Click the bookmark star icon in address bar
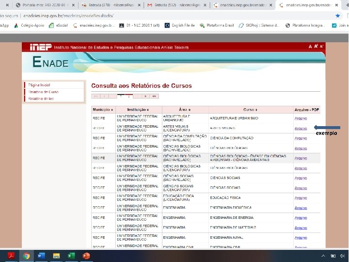Screen dimensions: 349x262 [338, 16]
